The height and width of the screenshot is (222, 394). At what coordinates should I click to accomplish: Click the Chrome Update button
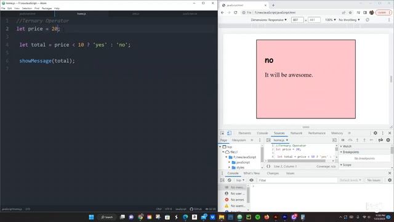tap(383, 12)
